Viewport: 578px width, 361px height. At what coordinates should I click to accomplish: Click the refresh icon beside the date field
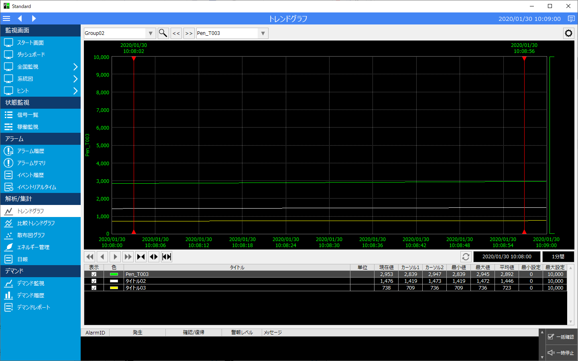466,257
